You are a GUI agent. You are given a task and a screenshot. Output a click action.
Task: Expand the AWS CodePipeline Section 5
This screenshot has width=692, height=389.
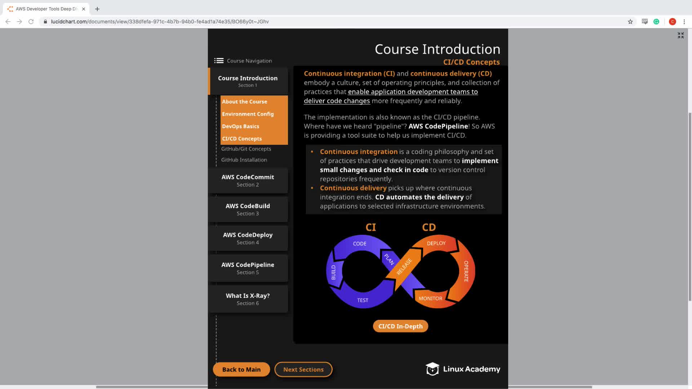[248, 268]
